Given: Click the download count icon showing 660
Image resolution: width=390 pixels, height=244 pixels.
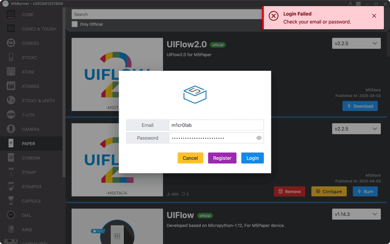Looking at the screenshot, I should point(168,194).
